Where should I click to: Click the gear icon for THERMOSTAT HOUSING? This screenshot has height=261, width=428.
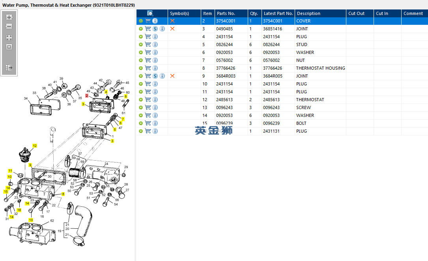tap(141, 68)
